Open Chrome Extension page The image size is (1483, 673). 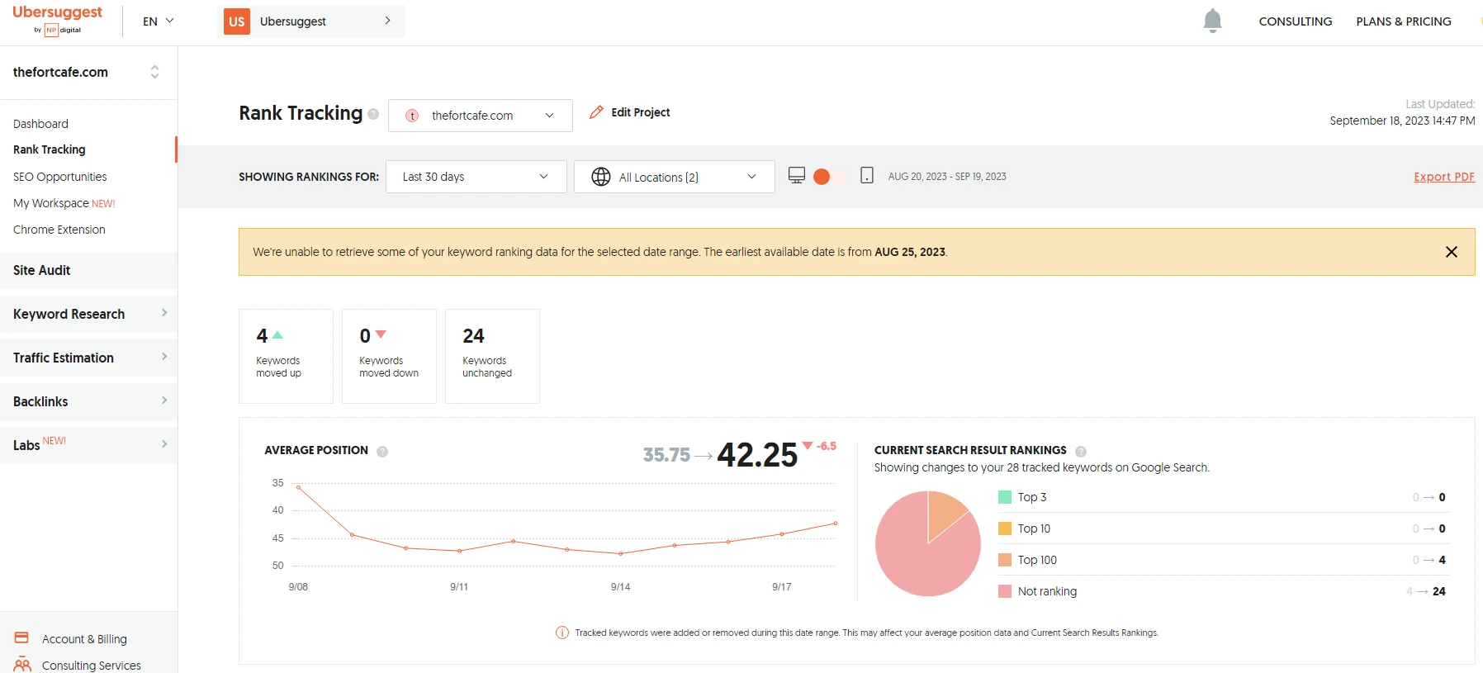coord(59,230)
